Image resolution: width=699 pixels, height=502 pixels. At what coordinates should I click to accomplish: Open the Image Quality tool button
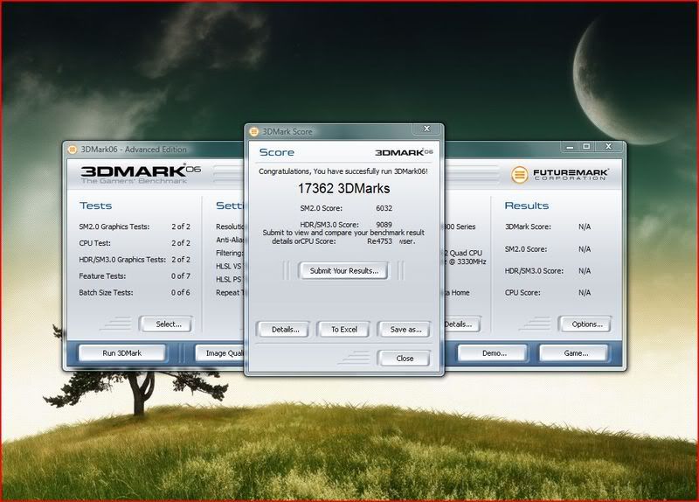click(221, 353)
